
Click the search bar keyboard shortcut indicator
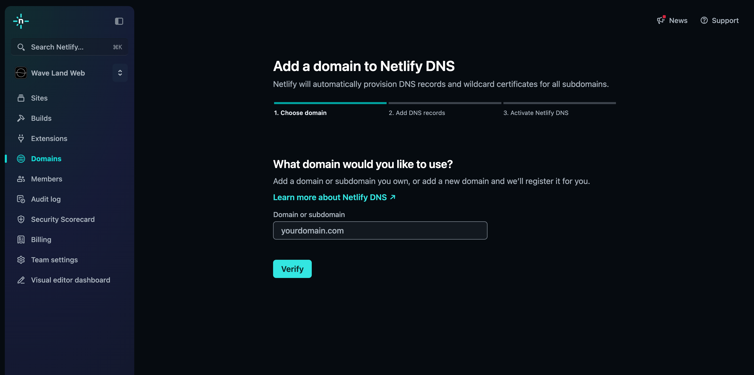(x=117, y=47)
